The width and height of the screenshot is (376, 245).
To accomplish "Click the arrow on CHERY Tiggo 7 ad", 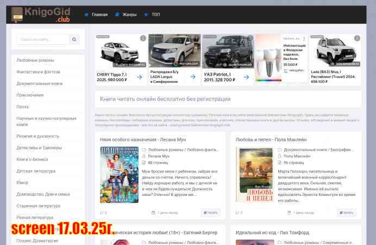I will [x=140, y=77].
